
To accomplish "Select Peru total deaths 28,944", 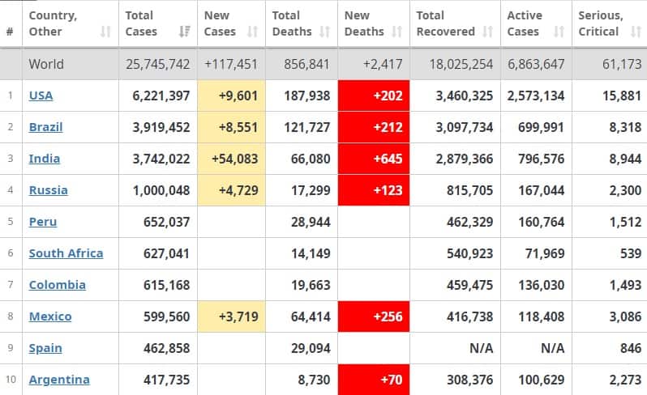I will click(311, 222).
